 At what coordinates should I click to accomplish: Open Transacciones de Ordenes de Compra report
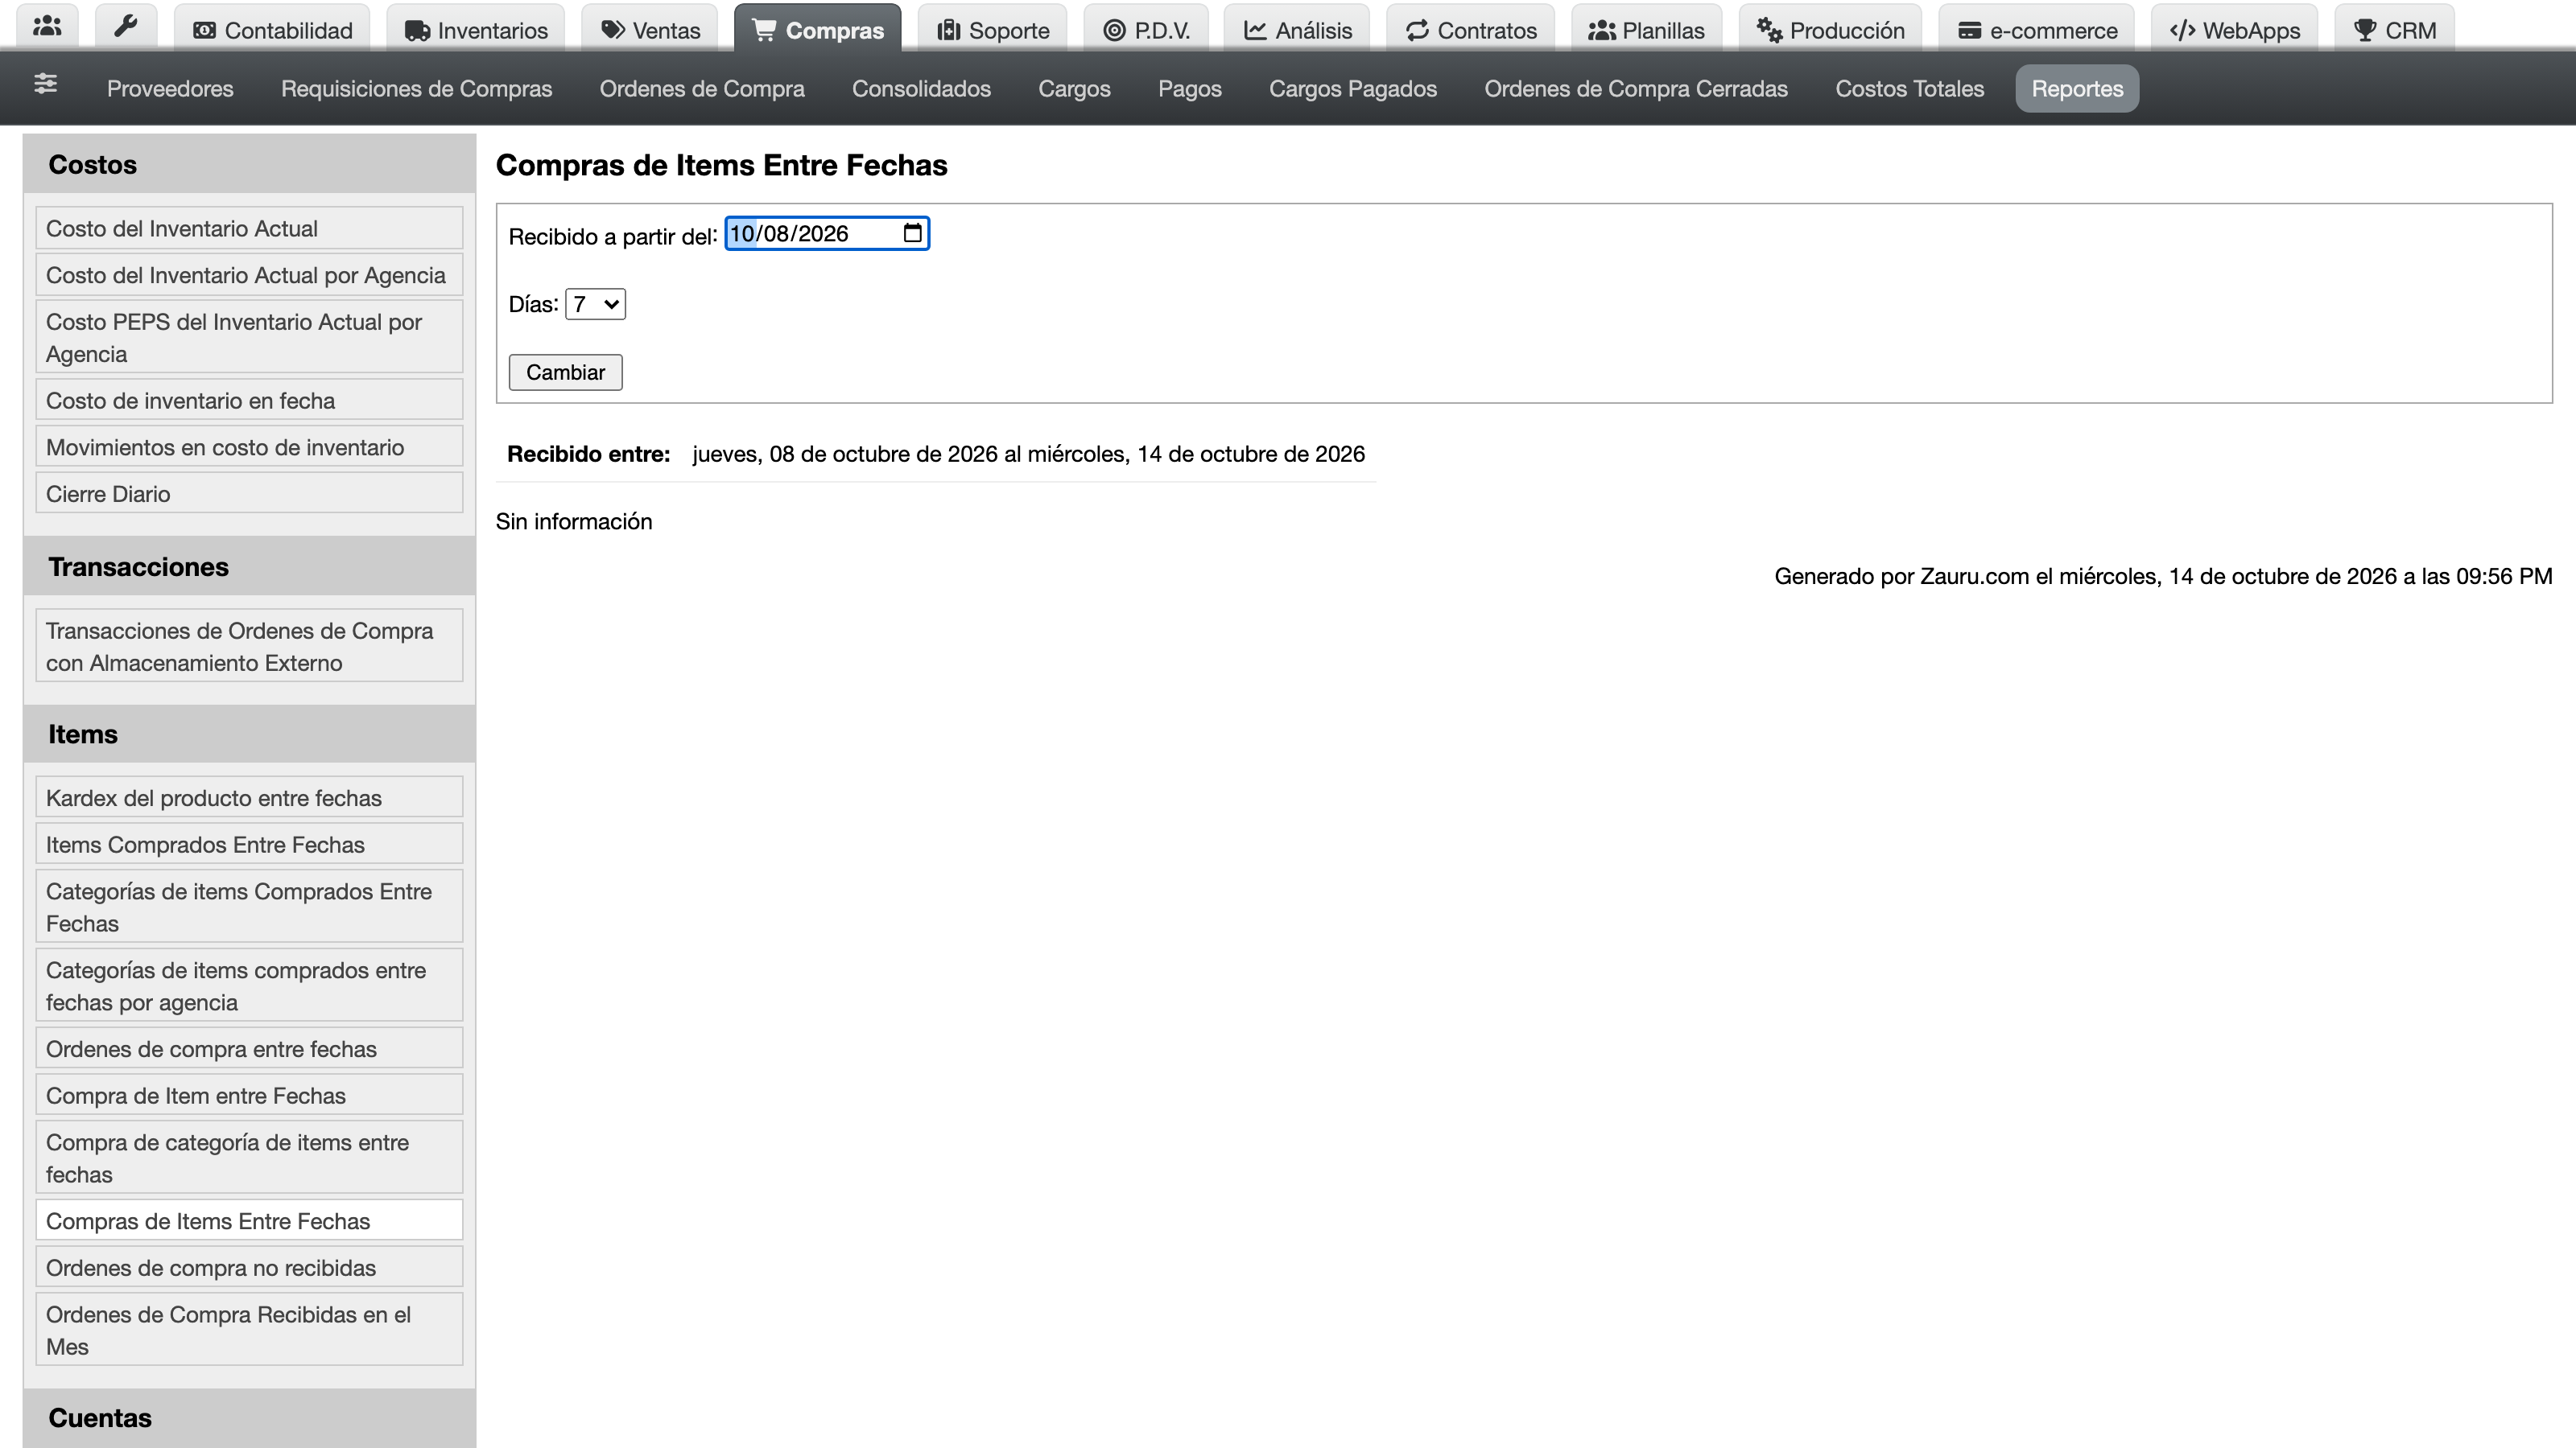point(249,645)
